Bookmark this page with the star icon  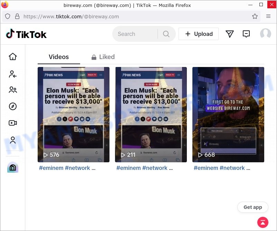pos(255,17)
